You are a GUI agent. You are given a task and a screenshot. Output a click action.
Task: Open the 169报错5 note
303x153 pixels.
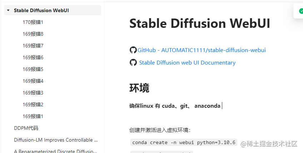tap(33, 69)
